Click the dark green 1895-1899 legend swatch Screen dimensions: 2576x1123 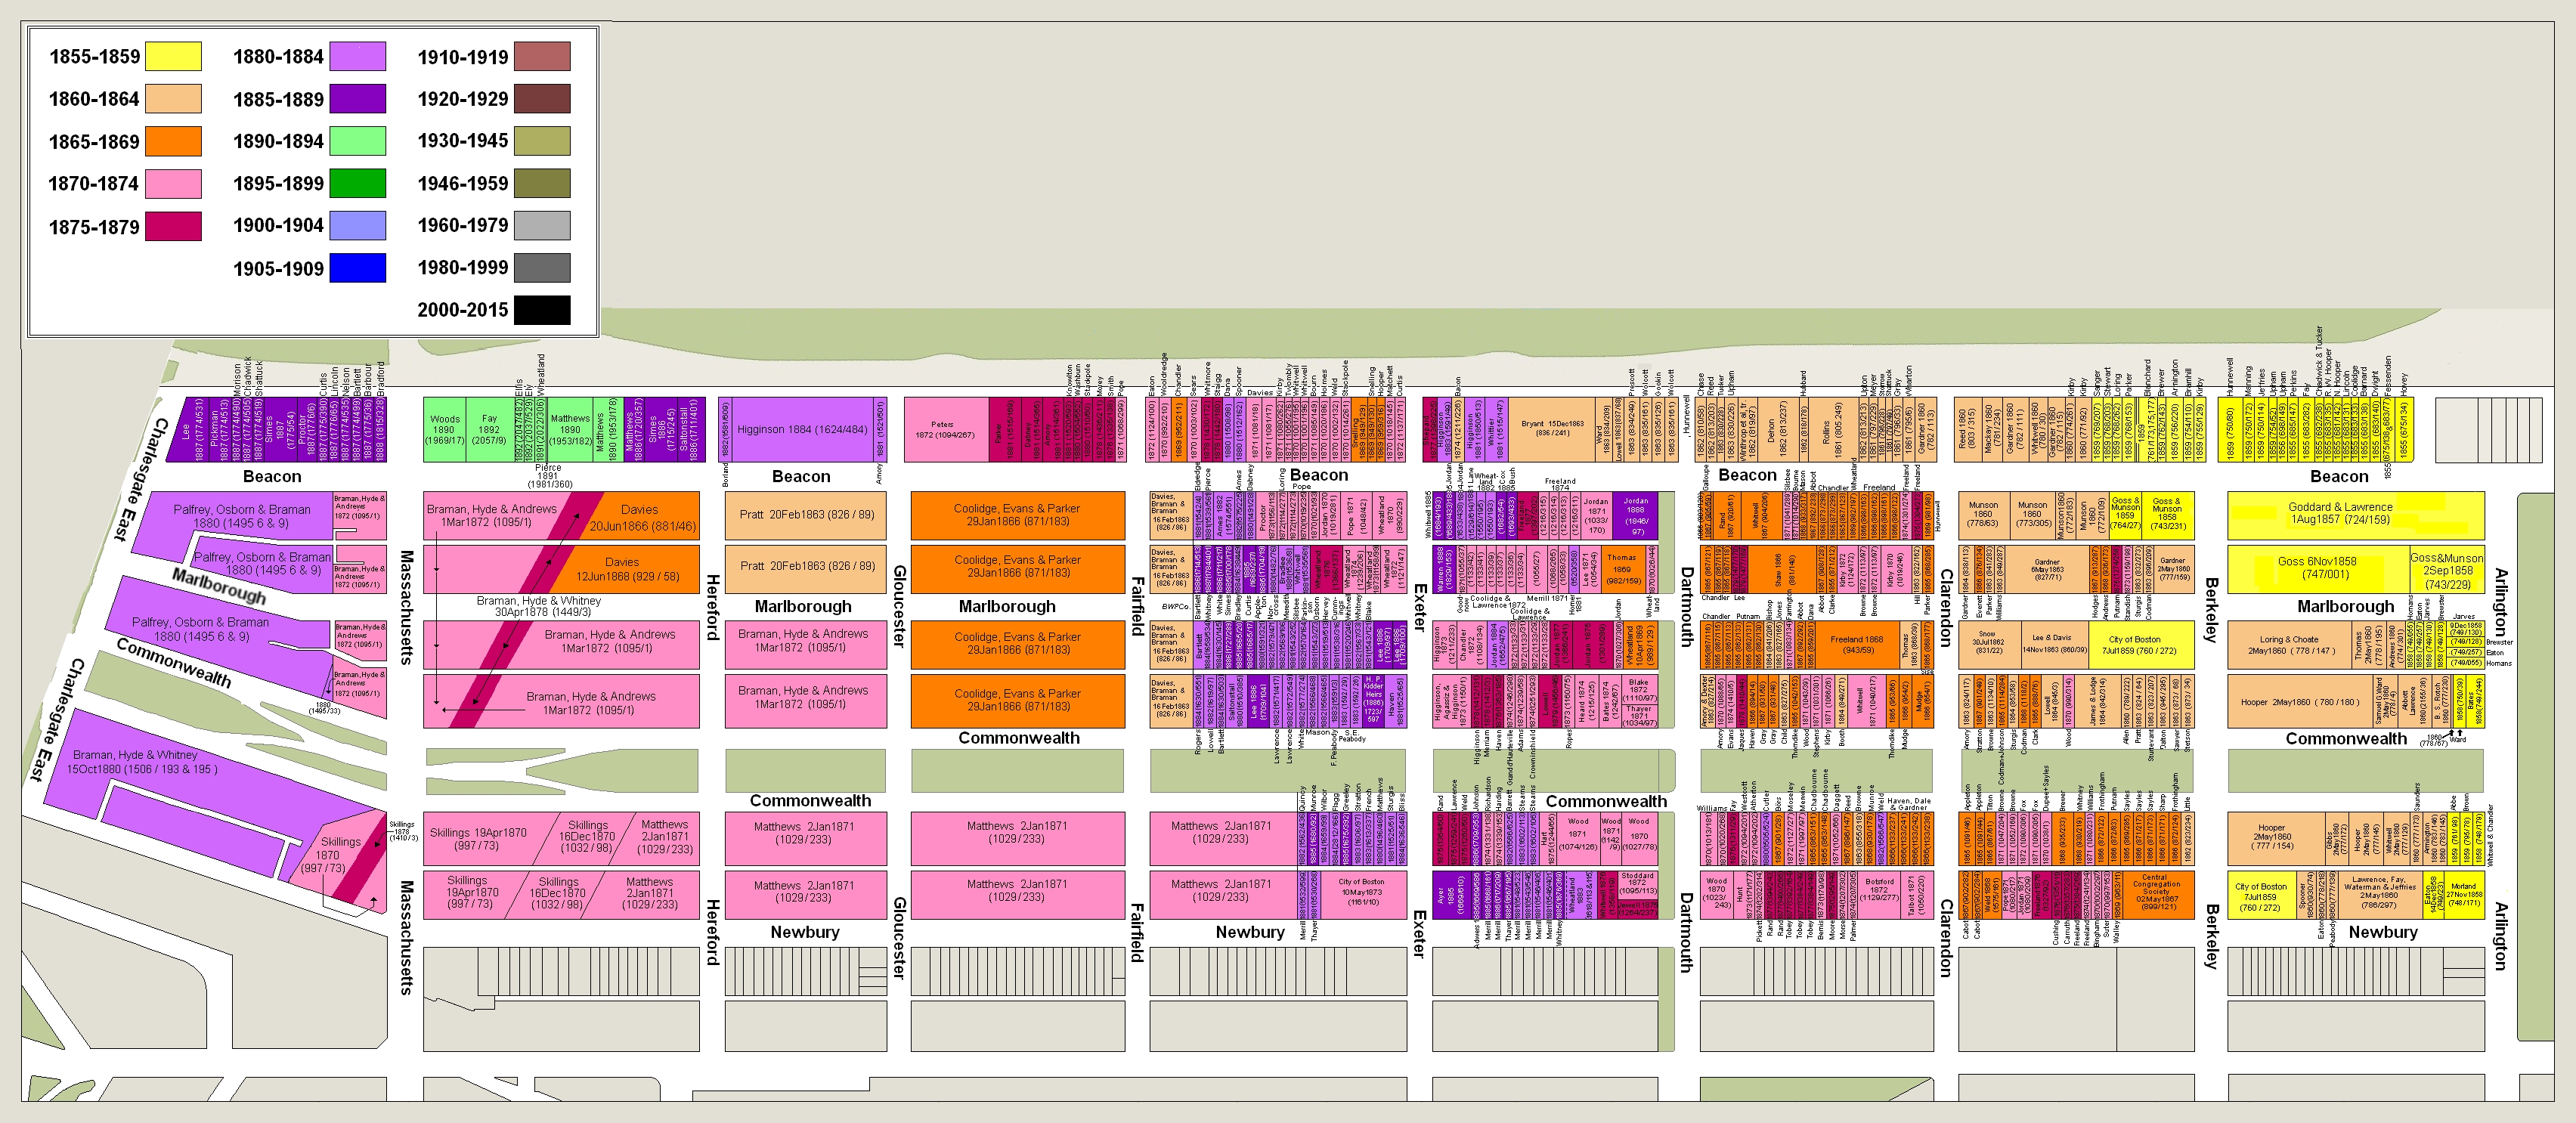(x=357, y=183)
